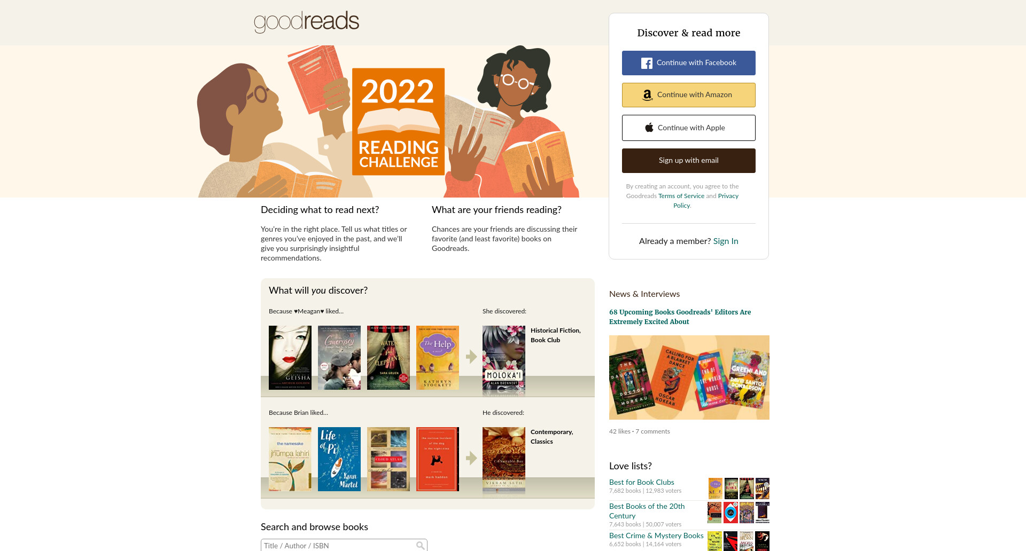The height and width of the screenshot is (551, 1026).
Task: Focus the Title / Author / ISBN search field
Action: (344, 545)
